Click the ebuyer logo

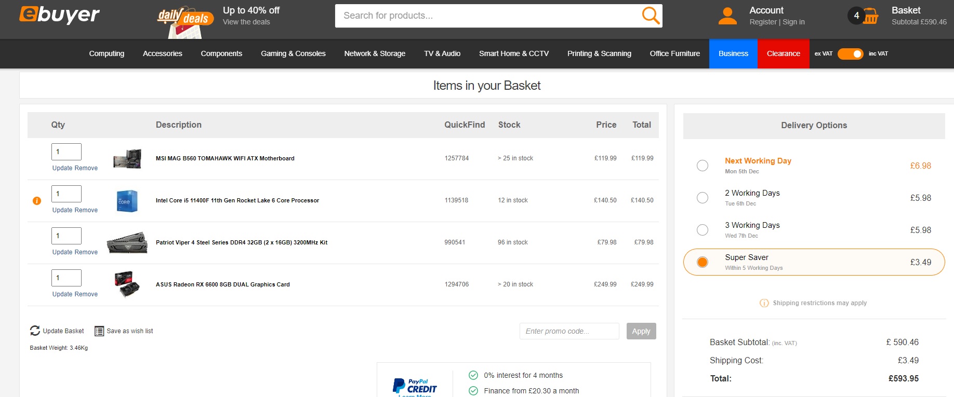click(x=59, y=15)
